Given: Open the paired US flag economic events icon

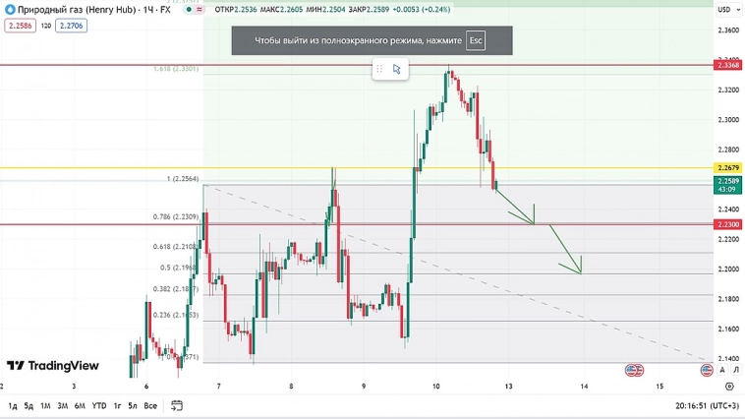Looking at the screenshot, I should pyautogui.click(x=634, y=370).
